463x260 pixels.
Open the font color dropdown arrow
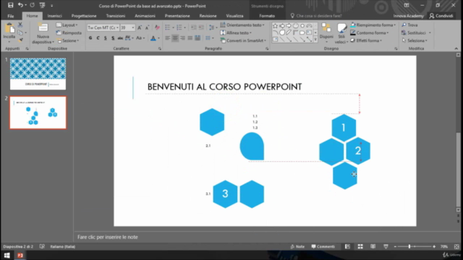(x=158, y=38)
